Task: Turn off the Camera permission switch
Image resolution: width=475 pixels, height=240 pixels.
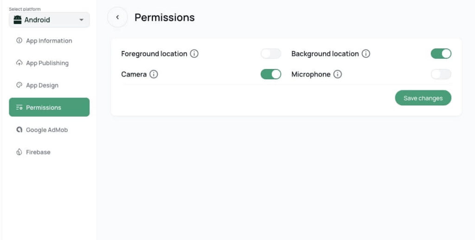Action: [271, 74]
